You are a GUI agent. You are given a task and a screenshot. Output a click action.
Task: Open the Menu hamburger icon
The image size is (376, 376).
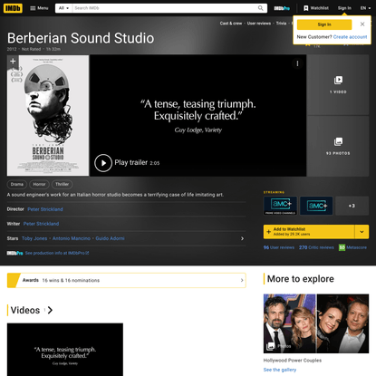pyautogui.click(x=33, y=8)
